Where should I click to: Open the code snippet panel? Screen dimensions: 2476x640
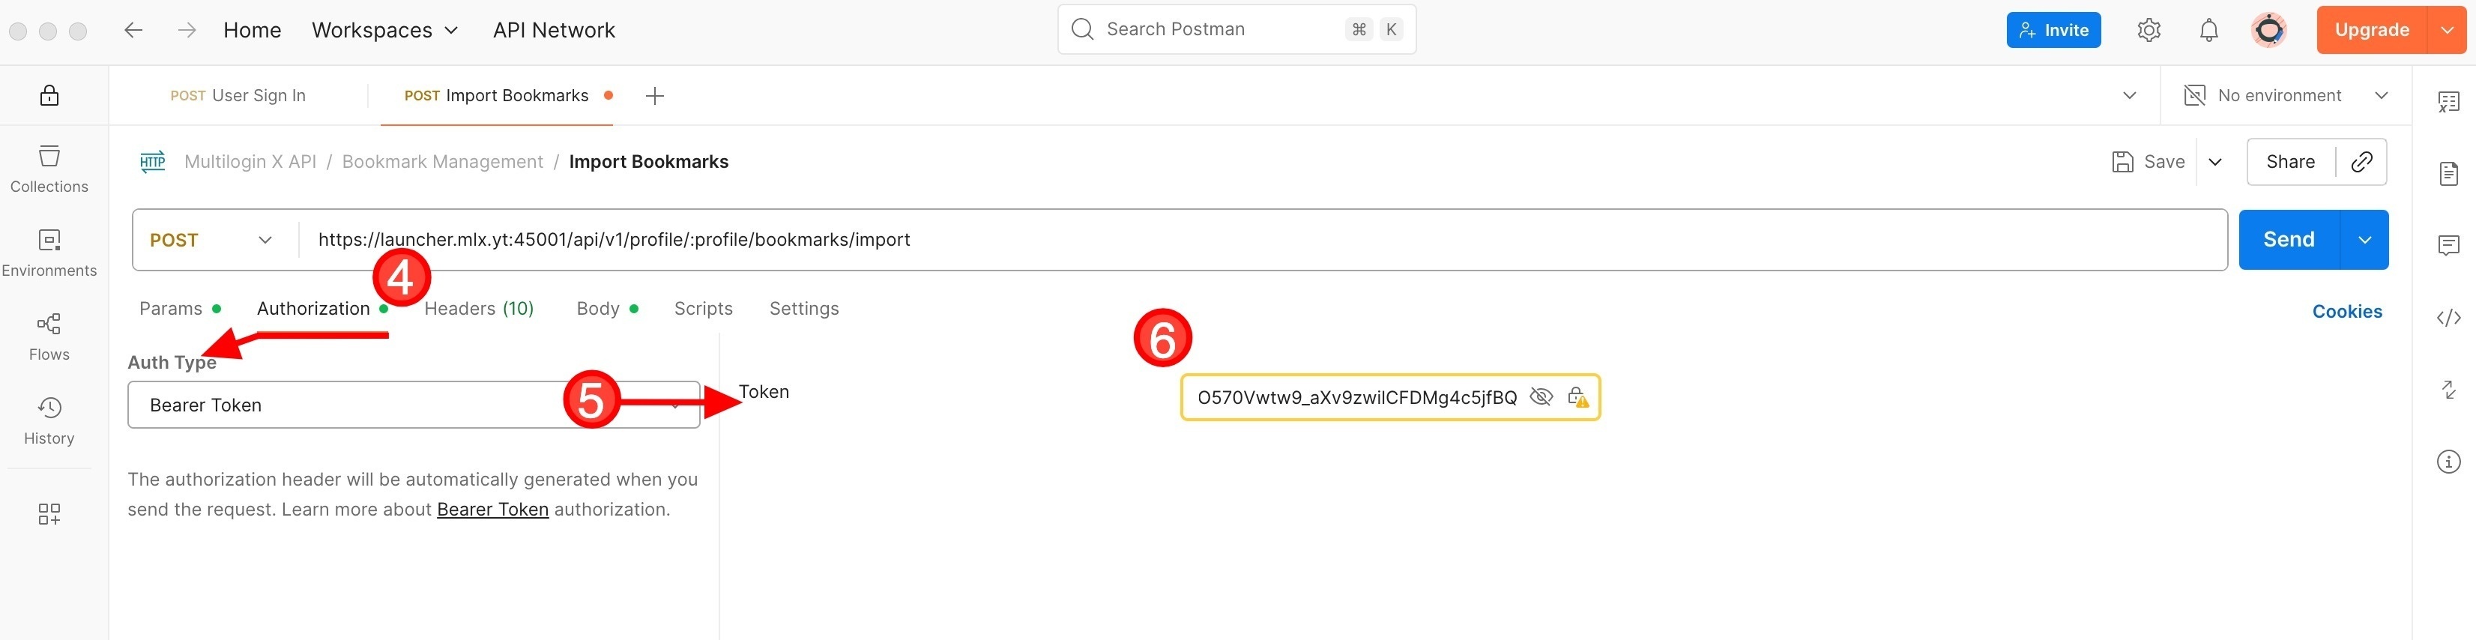pos(2448,316)
